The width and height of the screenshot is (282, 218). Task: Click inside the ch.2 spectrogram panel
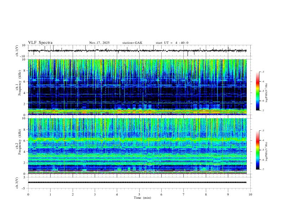click(137, 146)
